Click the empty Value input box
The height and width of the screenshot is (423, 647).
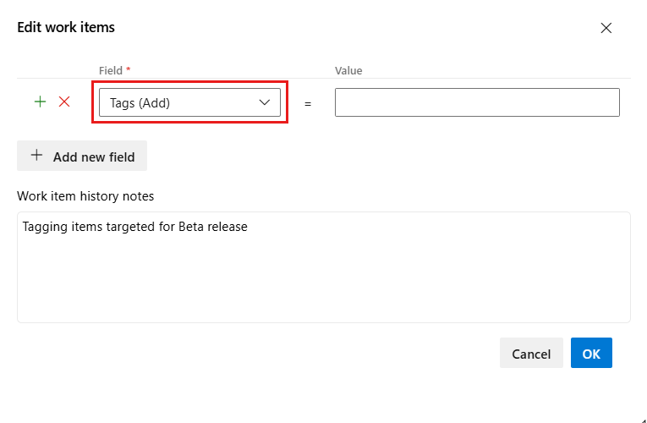point(477,102)
